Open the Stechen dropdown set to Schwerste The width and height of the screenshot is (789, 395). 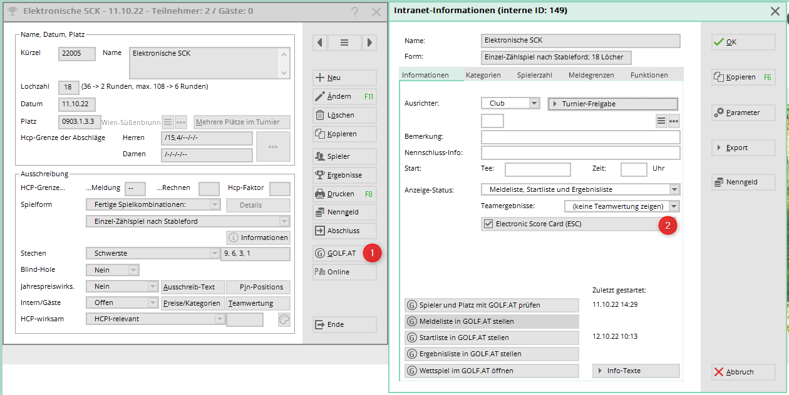(x=214, y=254)
